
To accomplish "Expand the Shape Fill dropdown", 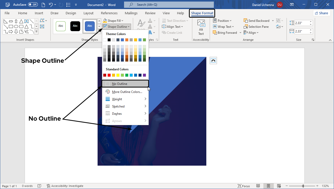I will 122,21.
